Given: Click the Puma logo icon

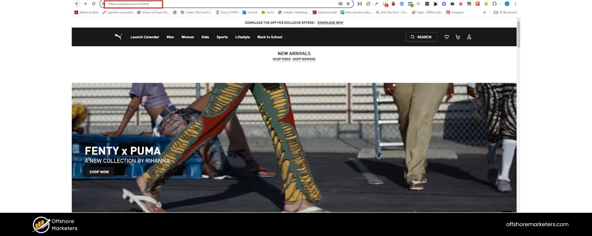Looking at the screenshot, I should (118, 37).
